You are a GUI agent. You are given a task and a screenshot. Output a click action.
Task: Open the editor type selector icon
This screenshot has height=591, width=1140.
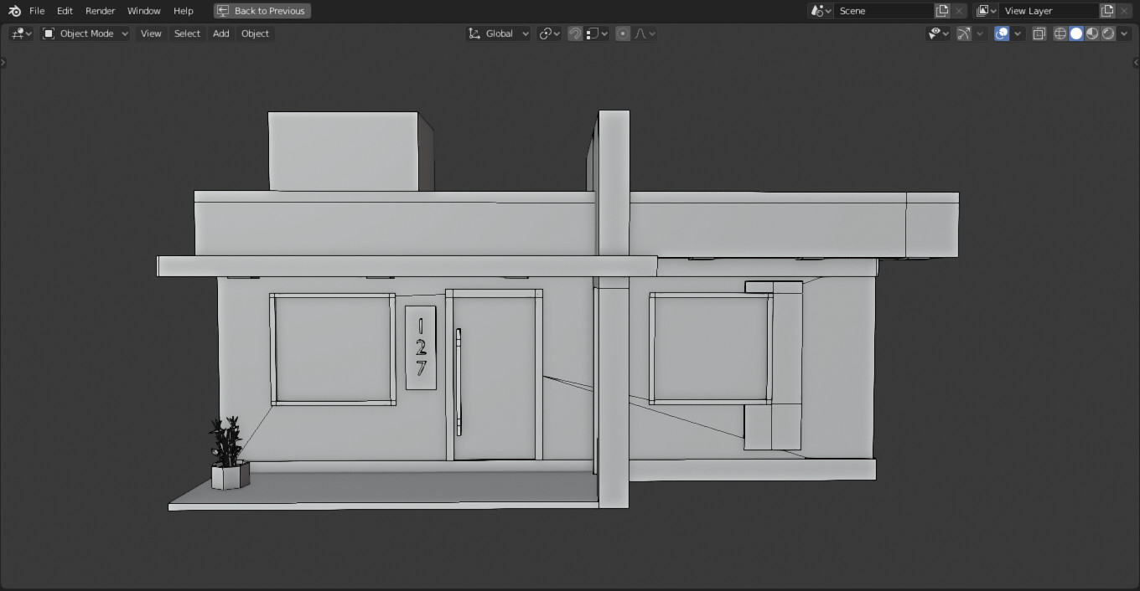tap(17, 33)
